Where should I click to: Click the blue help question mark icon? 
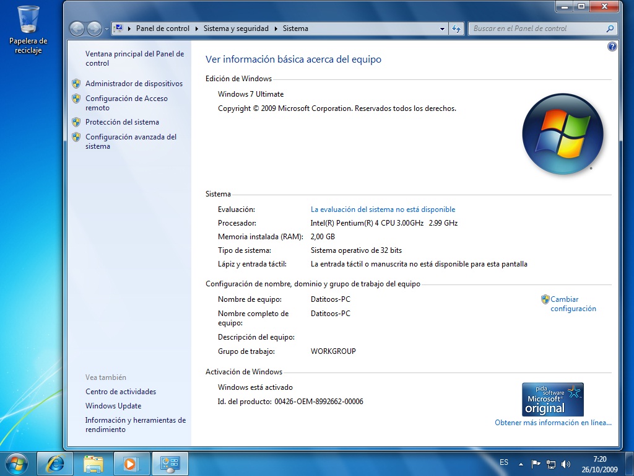tap(612, 46)
